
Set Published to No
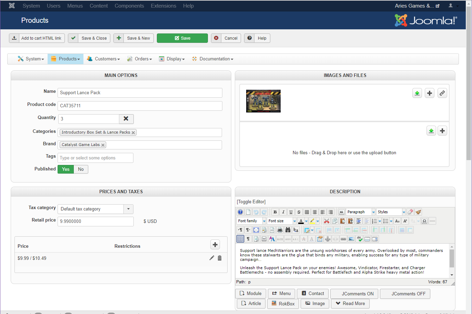[x=81, y=169]
